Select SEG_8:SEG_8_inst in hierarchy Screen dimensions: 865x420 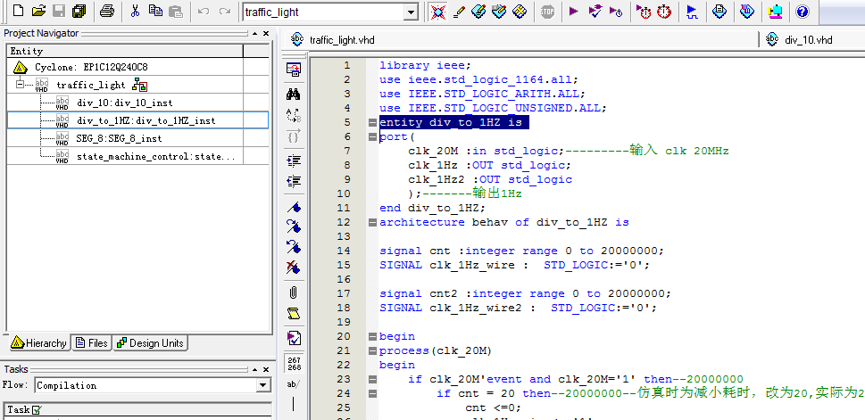[119, 138]
